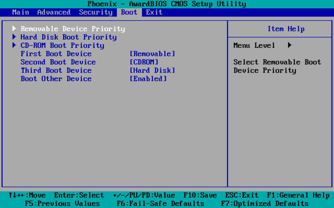Open the Main tab
This screenshot has height=208, width=334.
pyautogui.click(x=21, y=12)
